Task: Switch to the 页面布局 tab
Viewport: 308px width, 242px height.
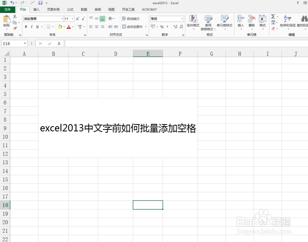Action: pyautogui.click(x=53, y=10)
